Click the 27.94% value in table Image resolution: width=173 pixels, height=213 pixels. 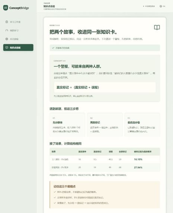[x=138, y=168]
